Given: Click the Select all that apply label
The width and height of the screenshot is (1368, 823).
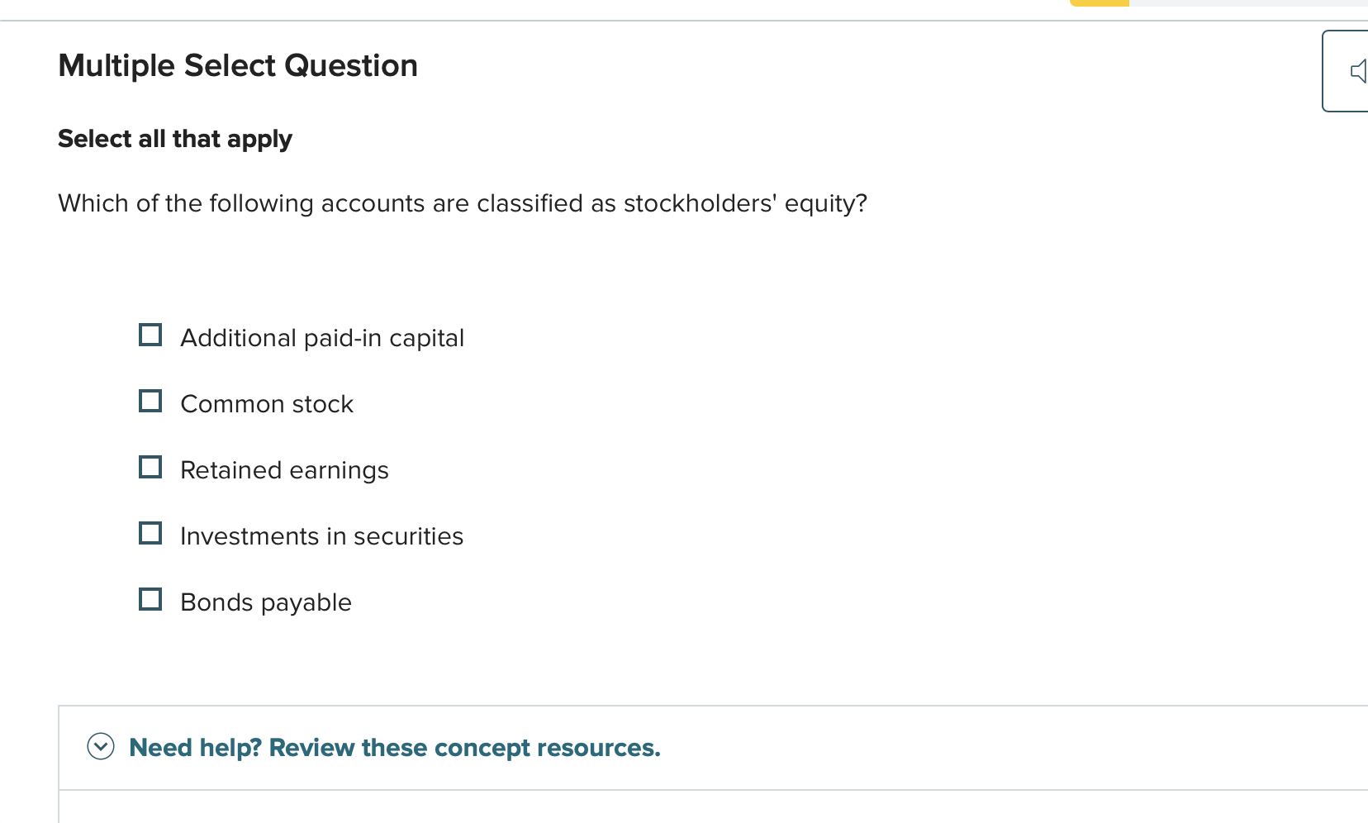Looking at the screenshot, I should (x=174, y=138).
